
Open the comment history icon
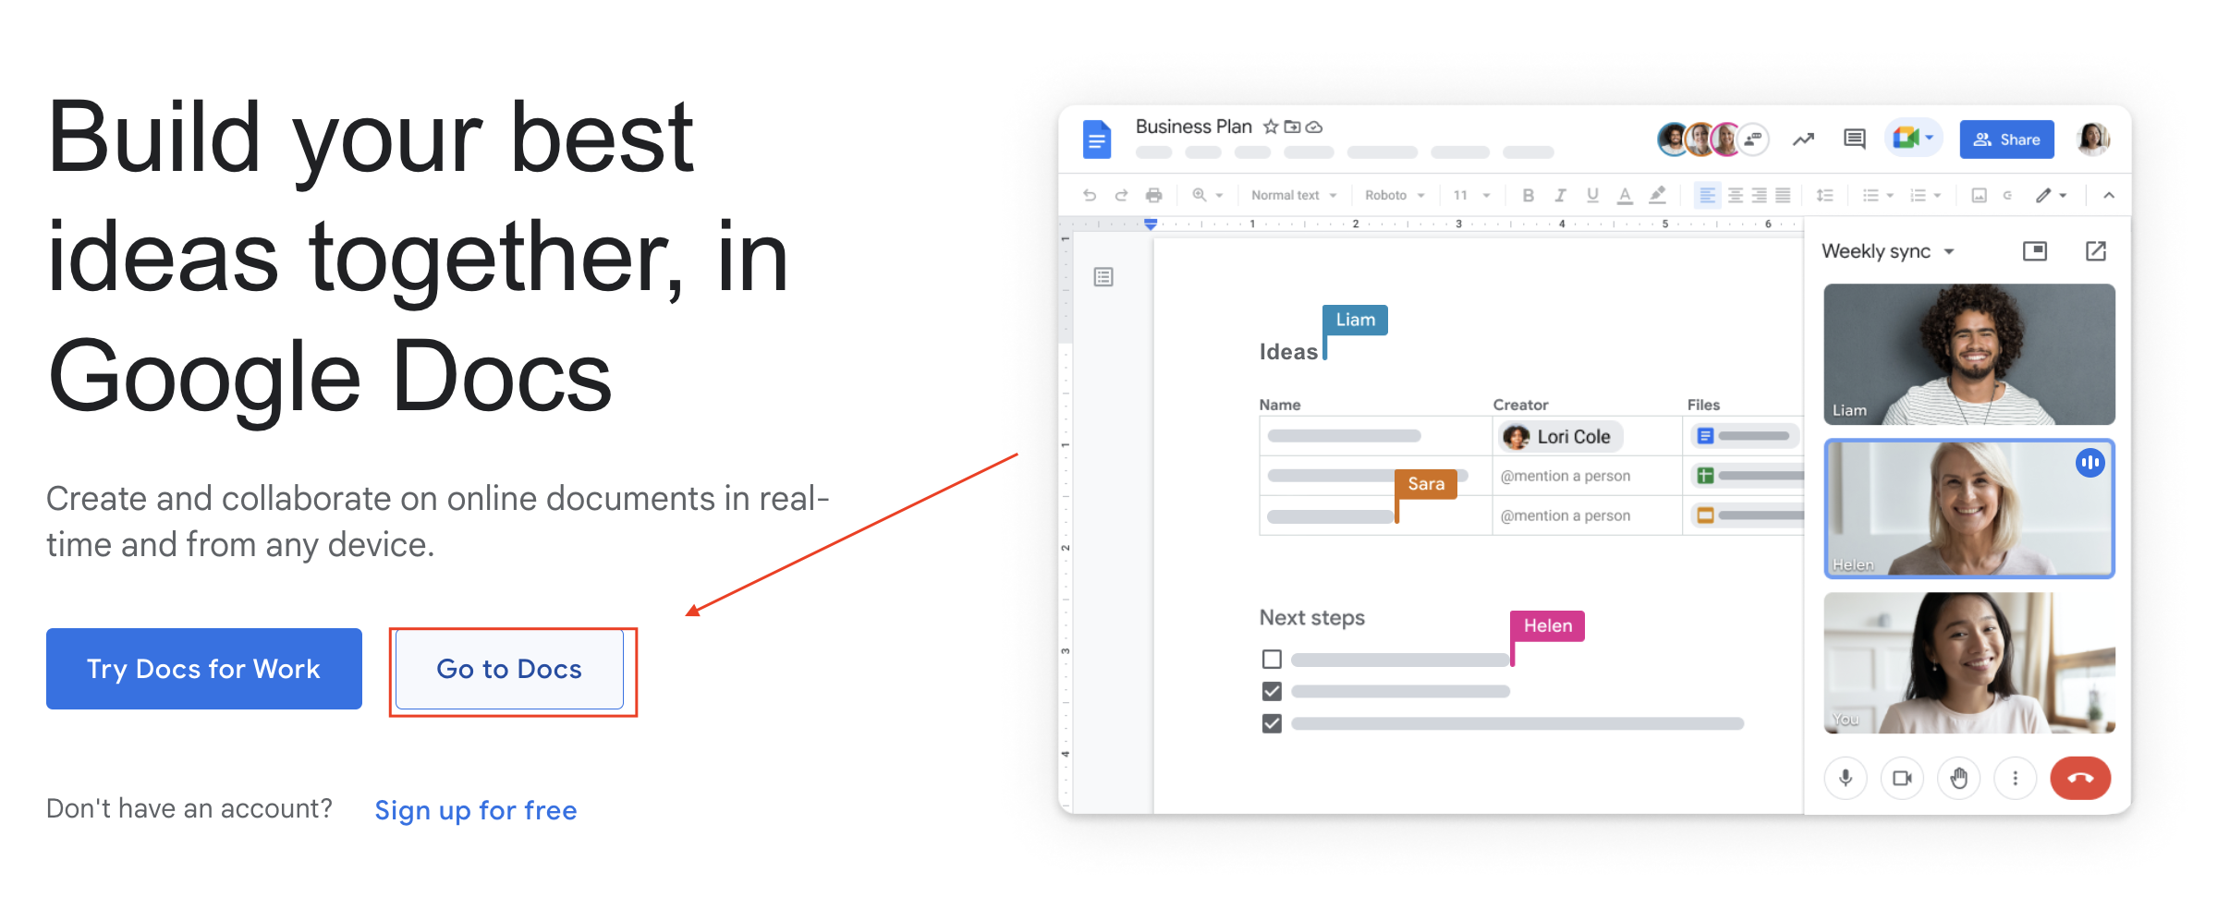[x=1854, y=139]
